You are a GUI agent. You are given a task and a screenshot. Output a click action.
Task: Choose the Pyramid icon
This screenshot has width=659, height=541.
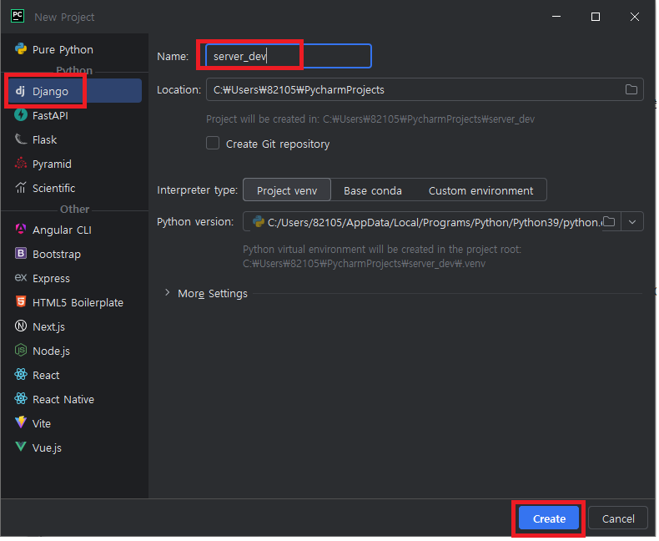(x=21, y=164)
